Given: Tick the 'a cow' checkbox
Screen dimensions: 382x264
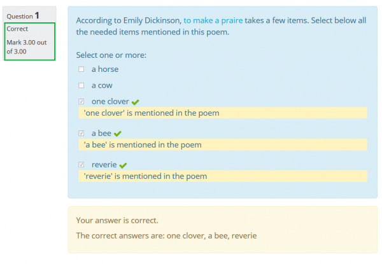Looking at the screenshot, I should [x=81, y=85].
